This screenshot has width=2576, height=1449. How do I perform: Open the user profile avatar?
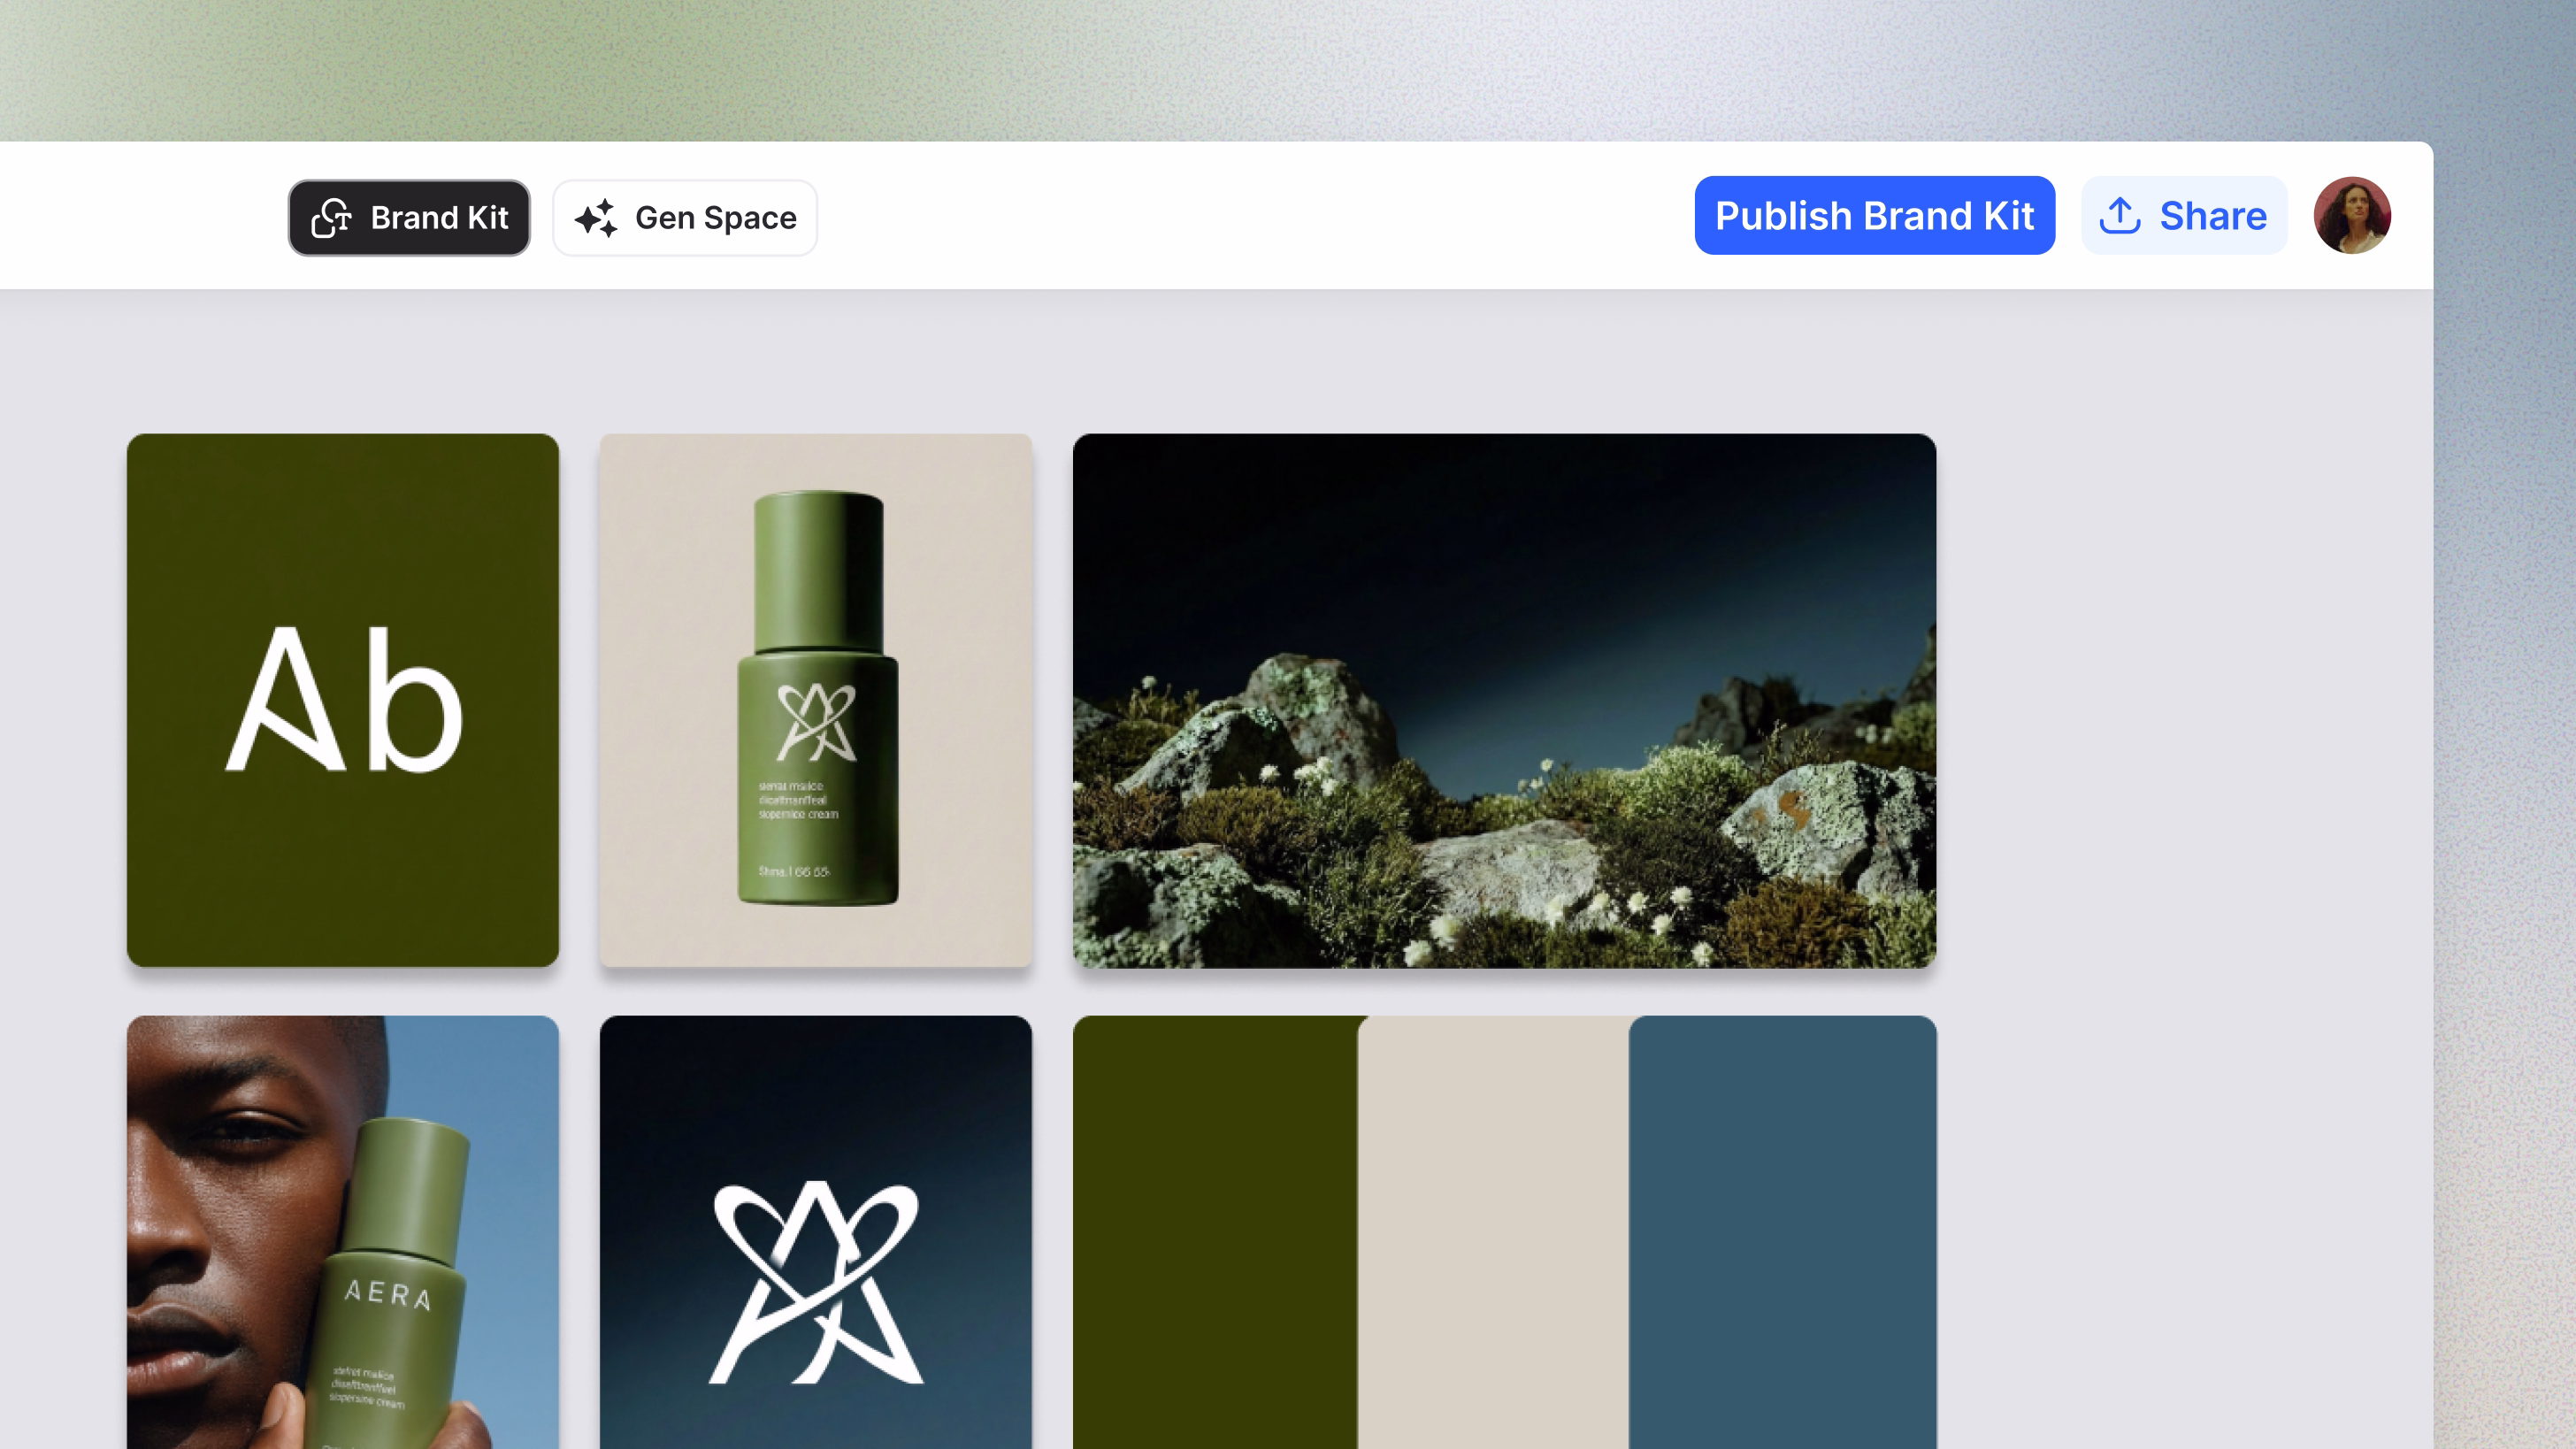[2351, 216]
